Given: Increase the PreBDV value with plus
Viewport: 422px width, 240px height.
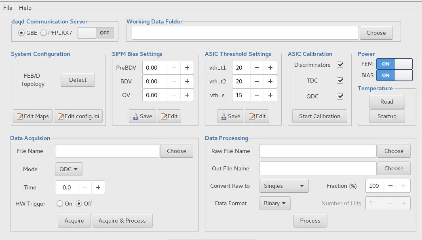Looking at the screenshot, I should [x=187, y=68].
